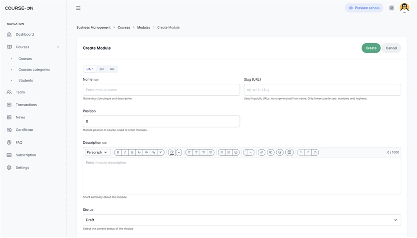
Task: Click the Cancel button
Action: point(391,48)
